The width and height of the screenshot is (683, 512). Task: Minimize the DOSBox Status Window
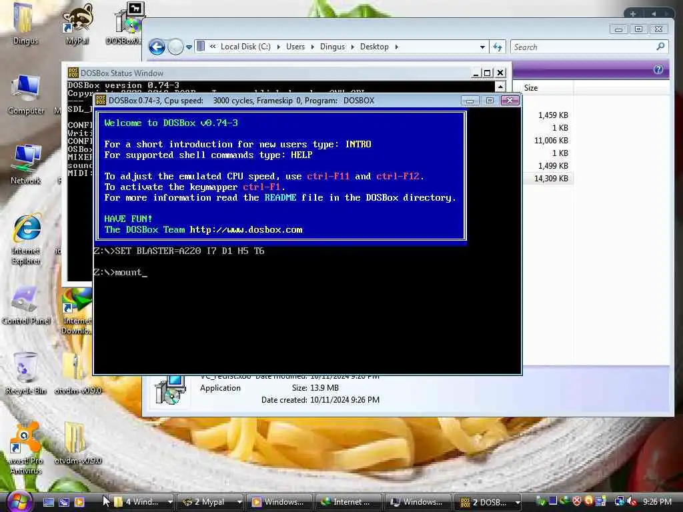(476, 73)
